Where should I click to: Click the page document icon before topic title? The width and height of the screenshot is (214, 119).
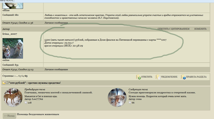coord(7,82)
